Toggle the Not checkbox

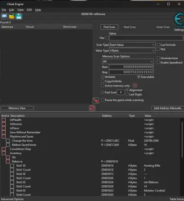[158, 49]
